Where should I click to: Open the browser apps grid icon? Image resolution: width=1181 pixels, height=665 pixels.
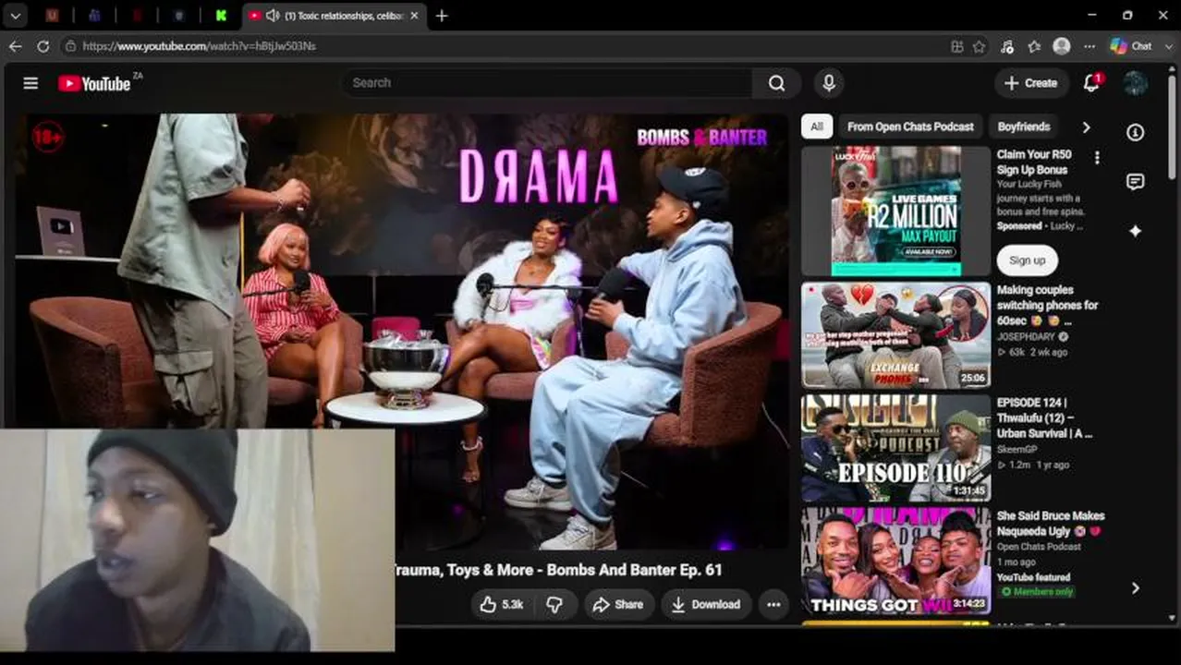point(957,45)
